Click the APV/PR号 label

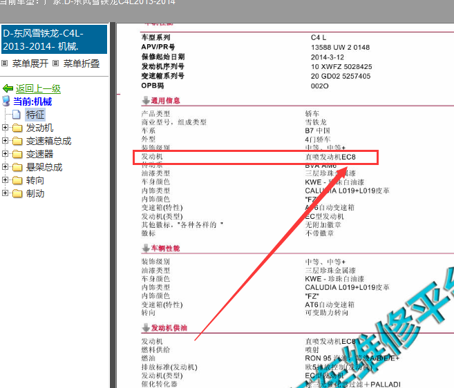[x=158, y=47]
